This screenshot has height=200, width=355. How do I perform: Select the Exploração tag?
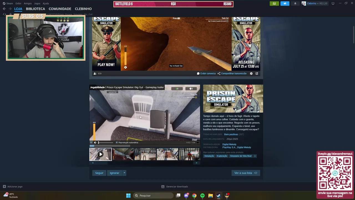[x=222, y=156]
